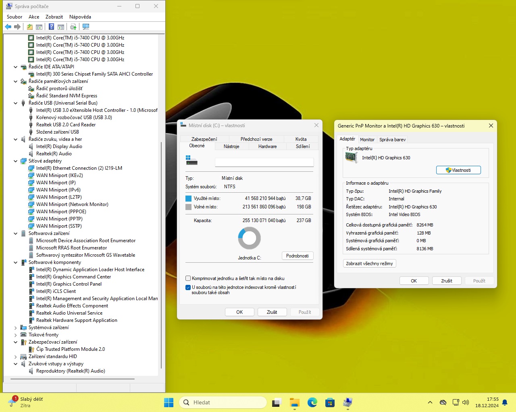Screen dimensions: 516x412
Task: Collapse Řadiče USB node
Action: (x=16, y=103)
